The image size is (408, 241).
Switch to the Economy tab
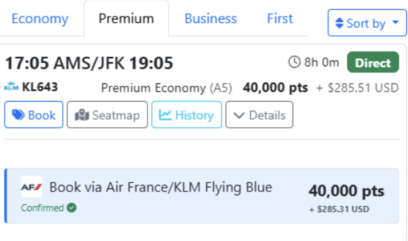pyautogui.click(x=39, y=19)
